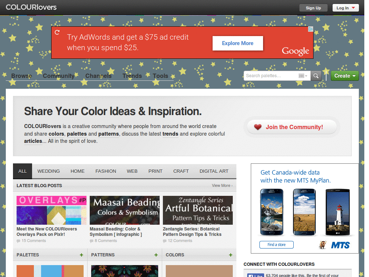Click the comment bubble beside 12 Comments
The width and height of the screenshot is (369, 277).
pyautogui.click(x=165, y=241)
